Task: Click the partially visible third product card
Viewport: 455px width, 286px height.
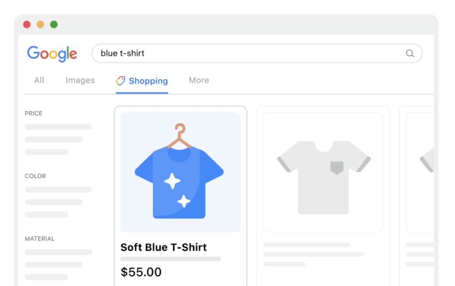Action: tap(417, 196)
